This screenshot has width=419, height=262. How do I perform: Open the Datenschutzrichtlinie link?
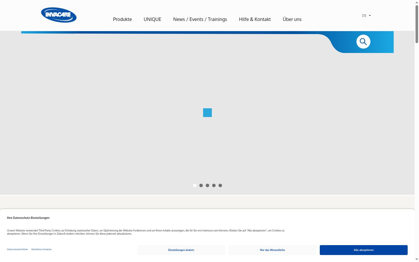pos(17,249)
